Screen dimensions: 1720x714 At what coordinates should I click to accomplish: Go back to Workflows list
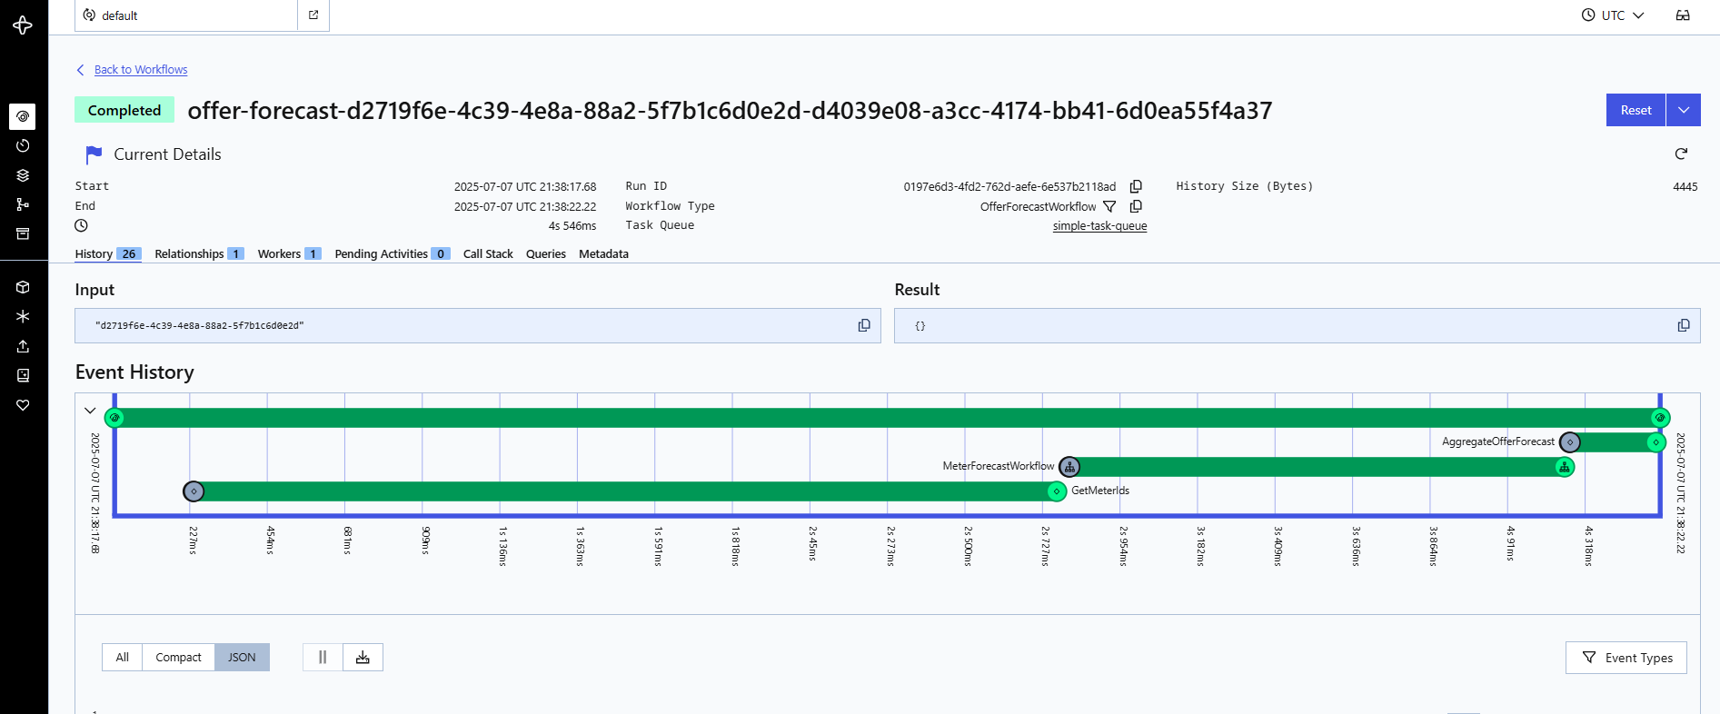pos(141,70)
